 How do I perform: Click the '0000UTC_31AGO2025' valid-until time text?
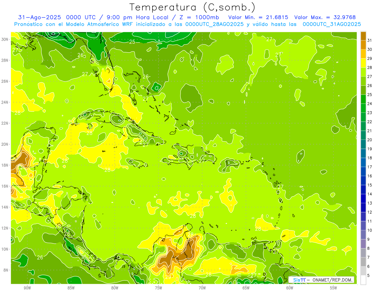[x=332, y=24]
